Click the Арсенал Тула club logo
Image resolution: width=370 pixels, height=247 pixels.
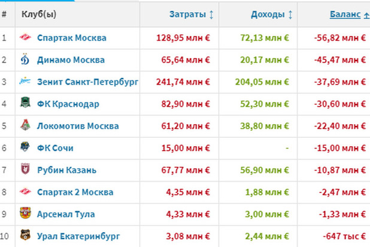tap(25, 213)
